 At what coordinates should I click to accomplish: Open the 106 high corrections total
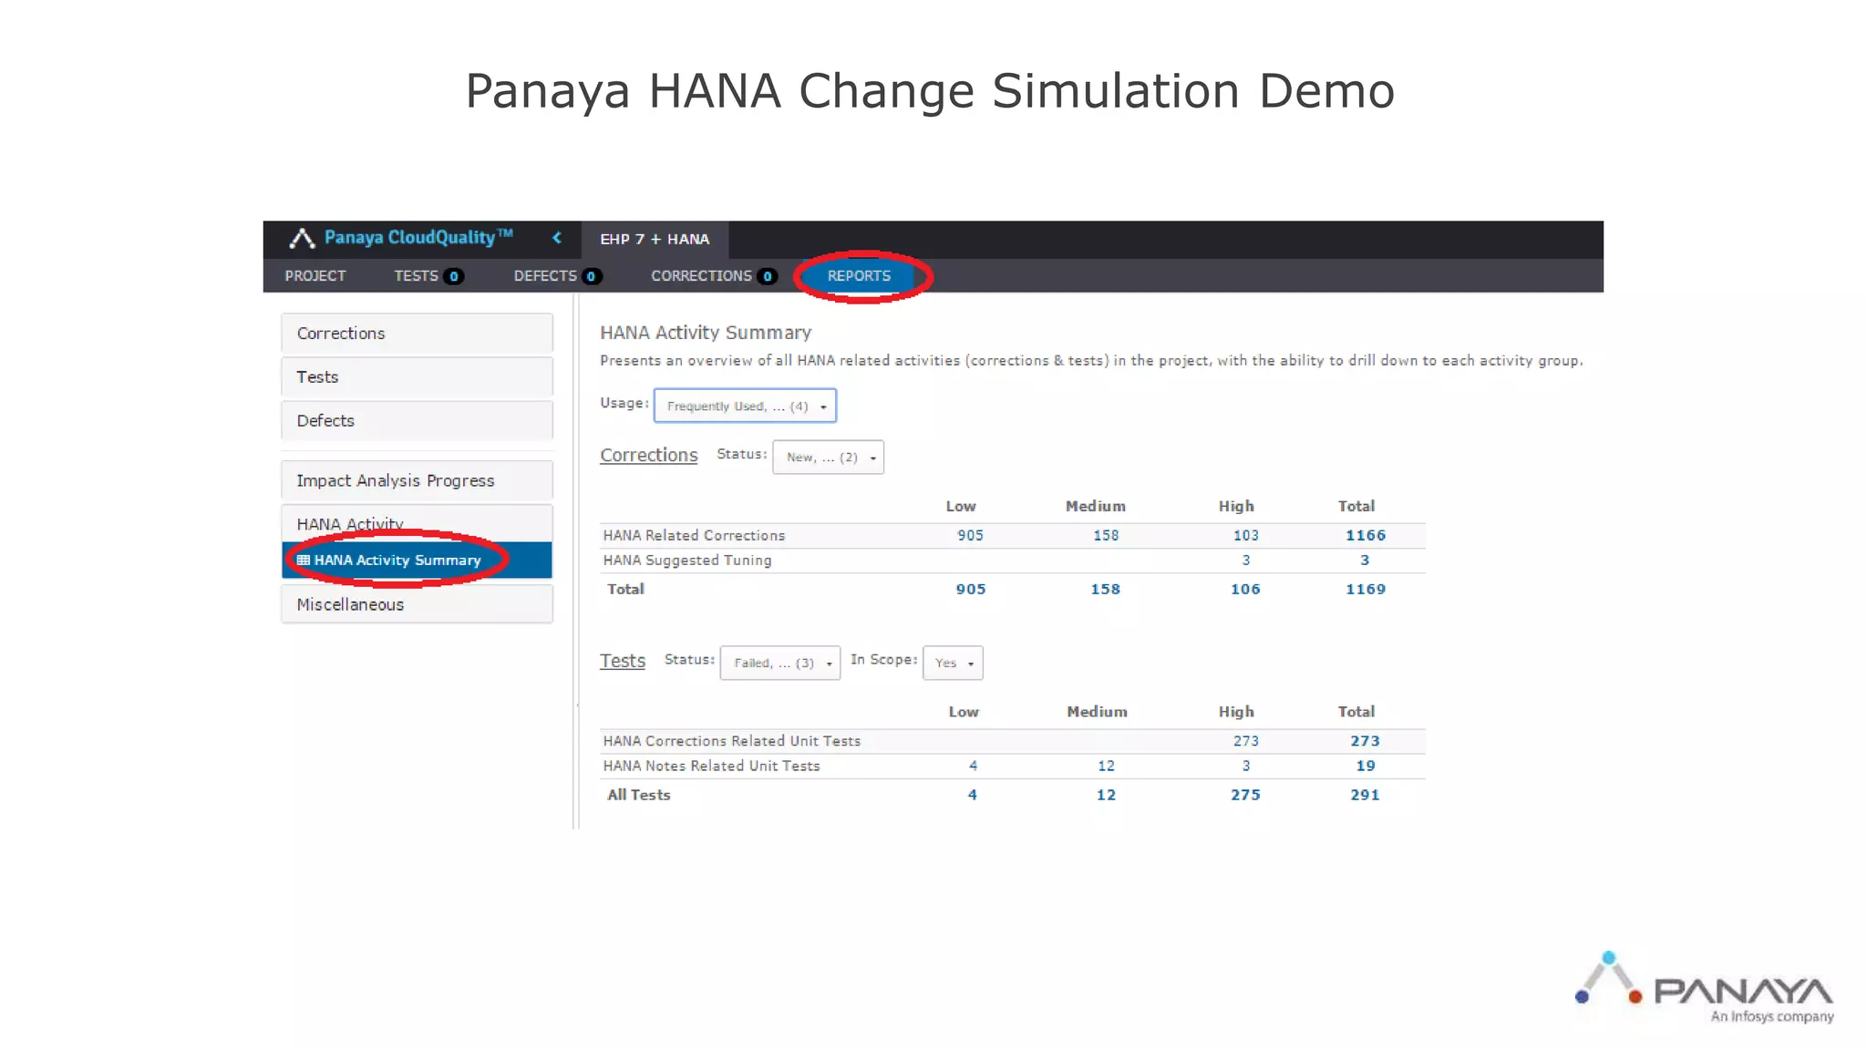point(1245,590)
